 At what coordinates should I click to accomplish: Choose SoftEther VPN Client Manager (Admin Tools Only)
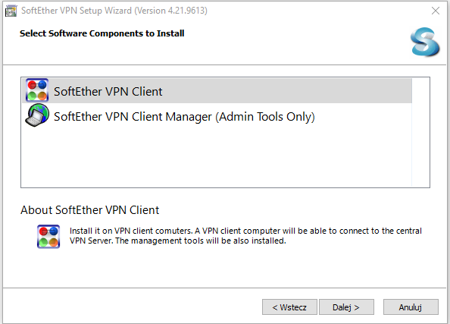point(184,117)
